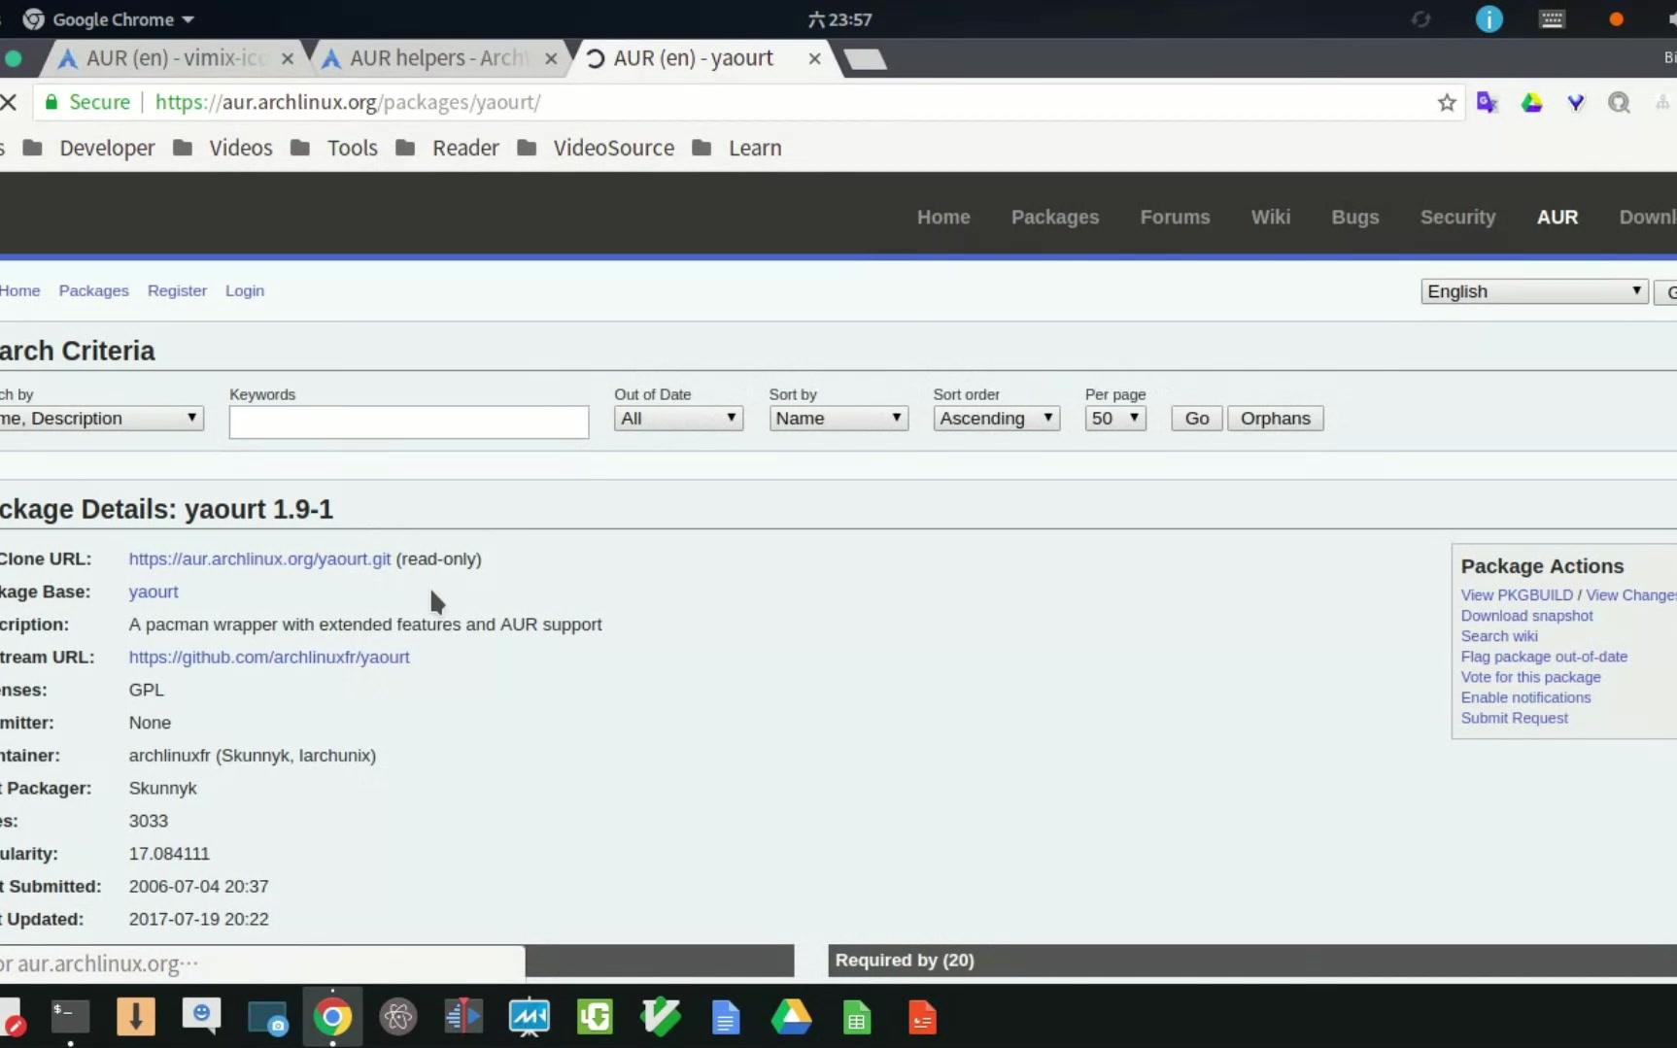Open the terminal from the dock
The image size is (1677, 1048).
(x=70, y=1017)
